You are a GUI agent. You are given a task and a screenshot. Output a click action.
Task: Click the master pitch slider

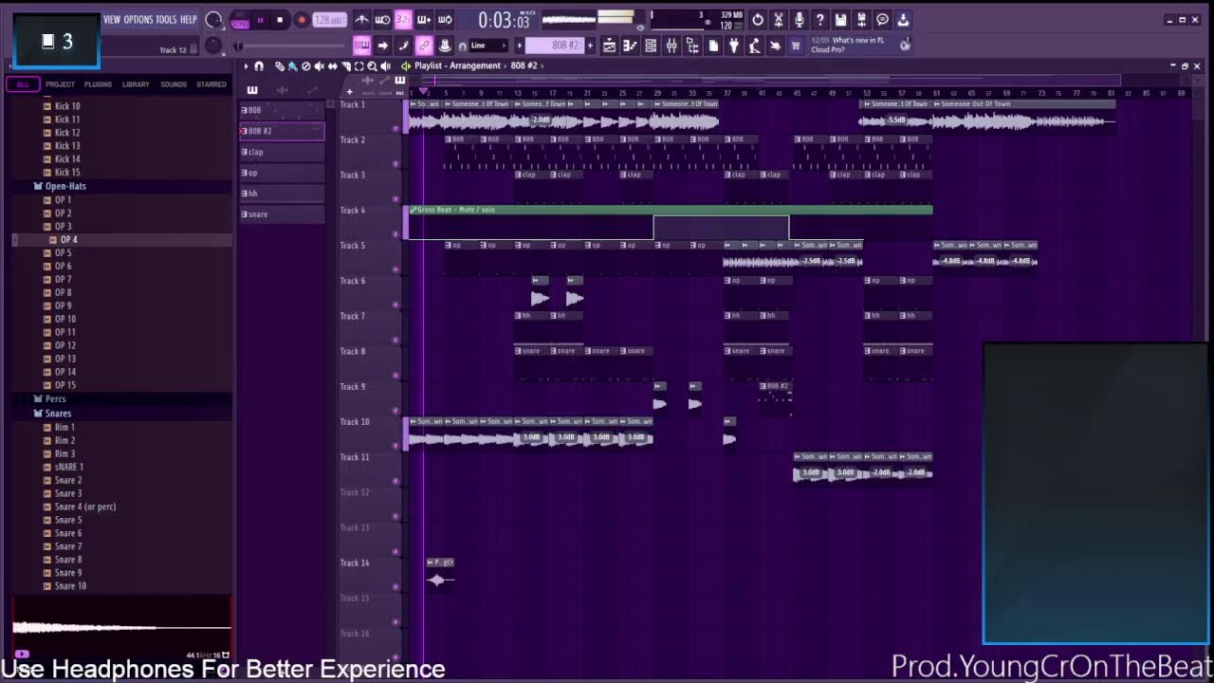pos(213,46)
